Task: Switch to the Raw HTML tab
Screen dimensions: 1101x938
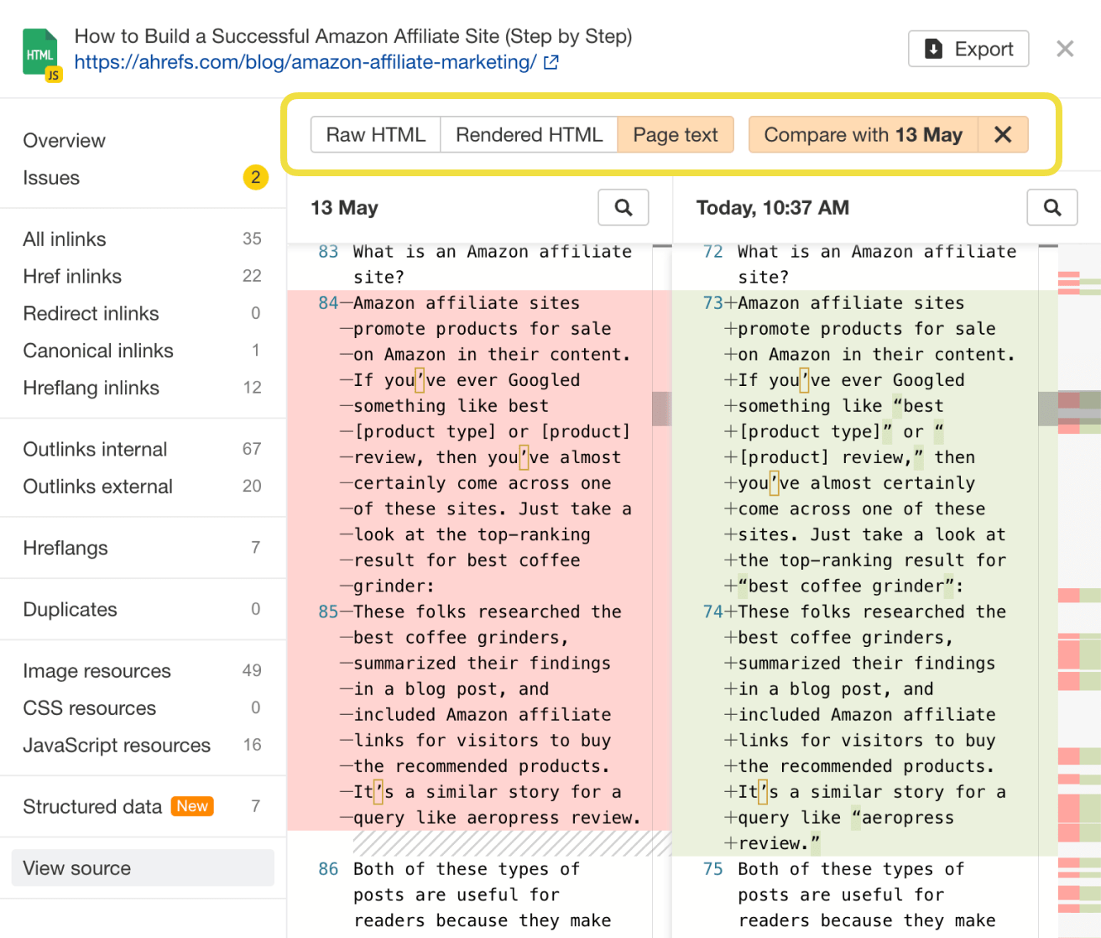Action: [x=376, y=135]
